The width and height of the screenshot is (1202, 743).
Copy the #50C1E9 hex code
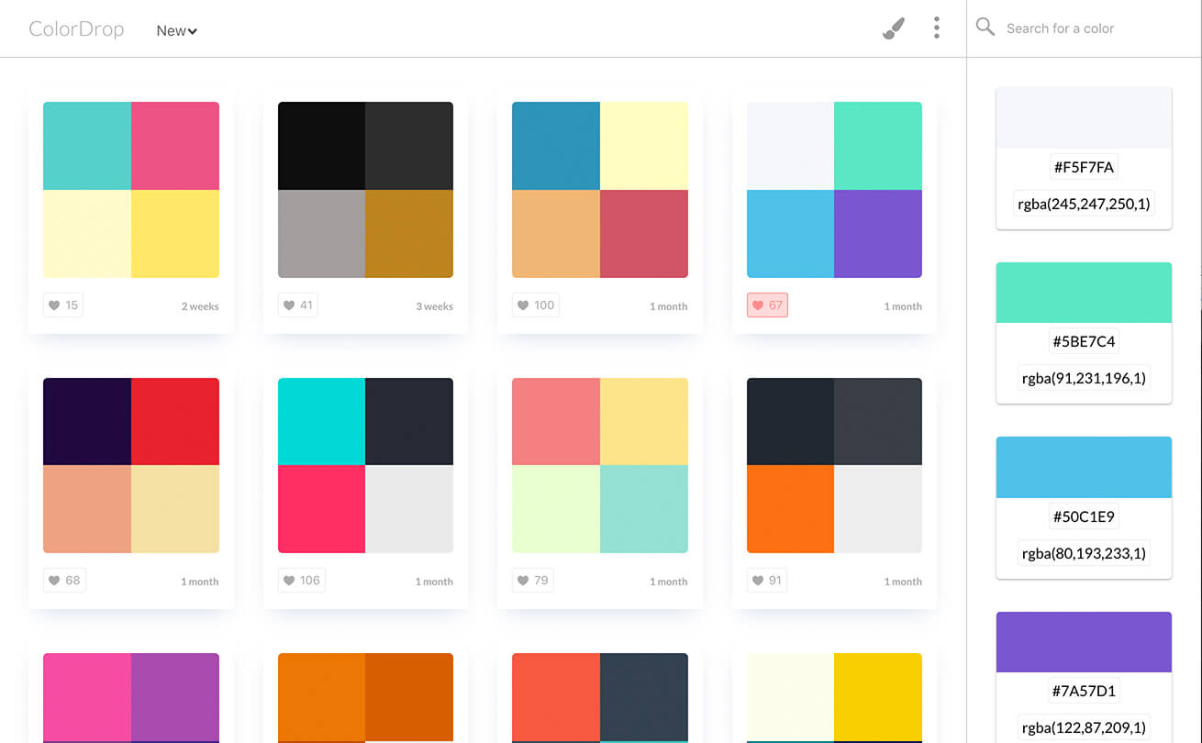coord(1084,516)
